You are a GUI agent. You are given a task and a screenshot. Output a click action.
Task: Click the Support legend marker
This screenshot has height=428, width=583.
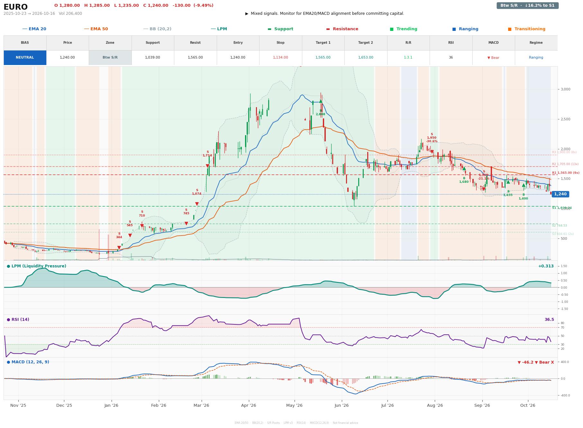(x=269, y=29)
